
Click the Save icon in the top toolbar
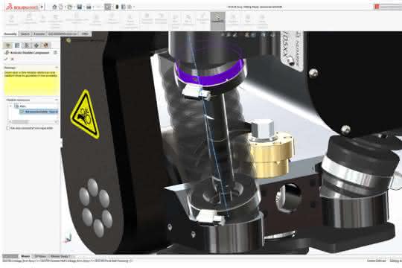point(79,7)
